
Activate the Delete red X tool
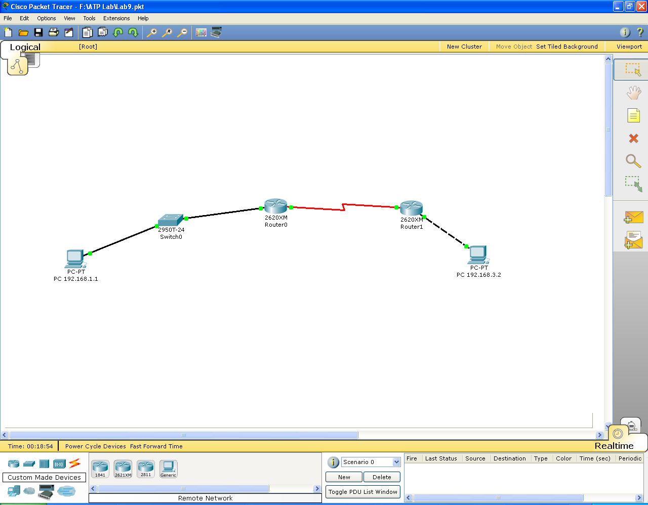pos(633,138)
